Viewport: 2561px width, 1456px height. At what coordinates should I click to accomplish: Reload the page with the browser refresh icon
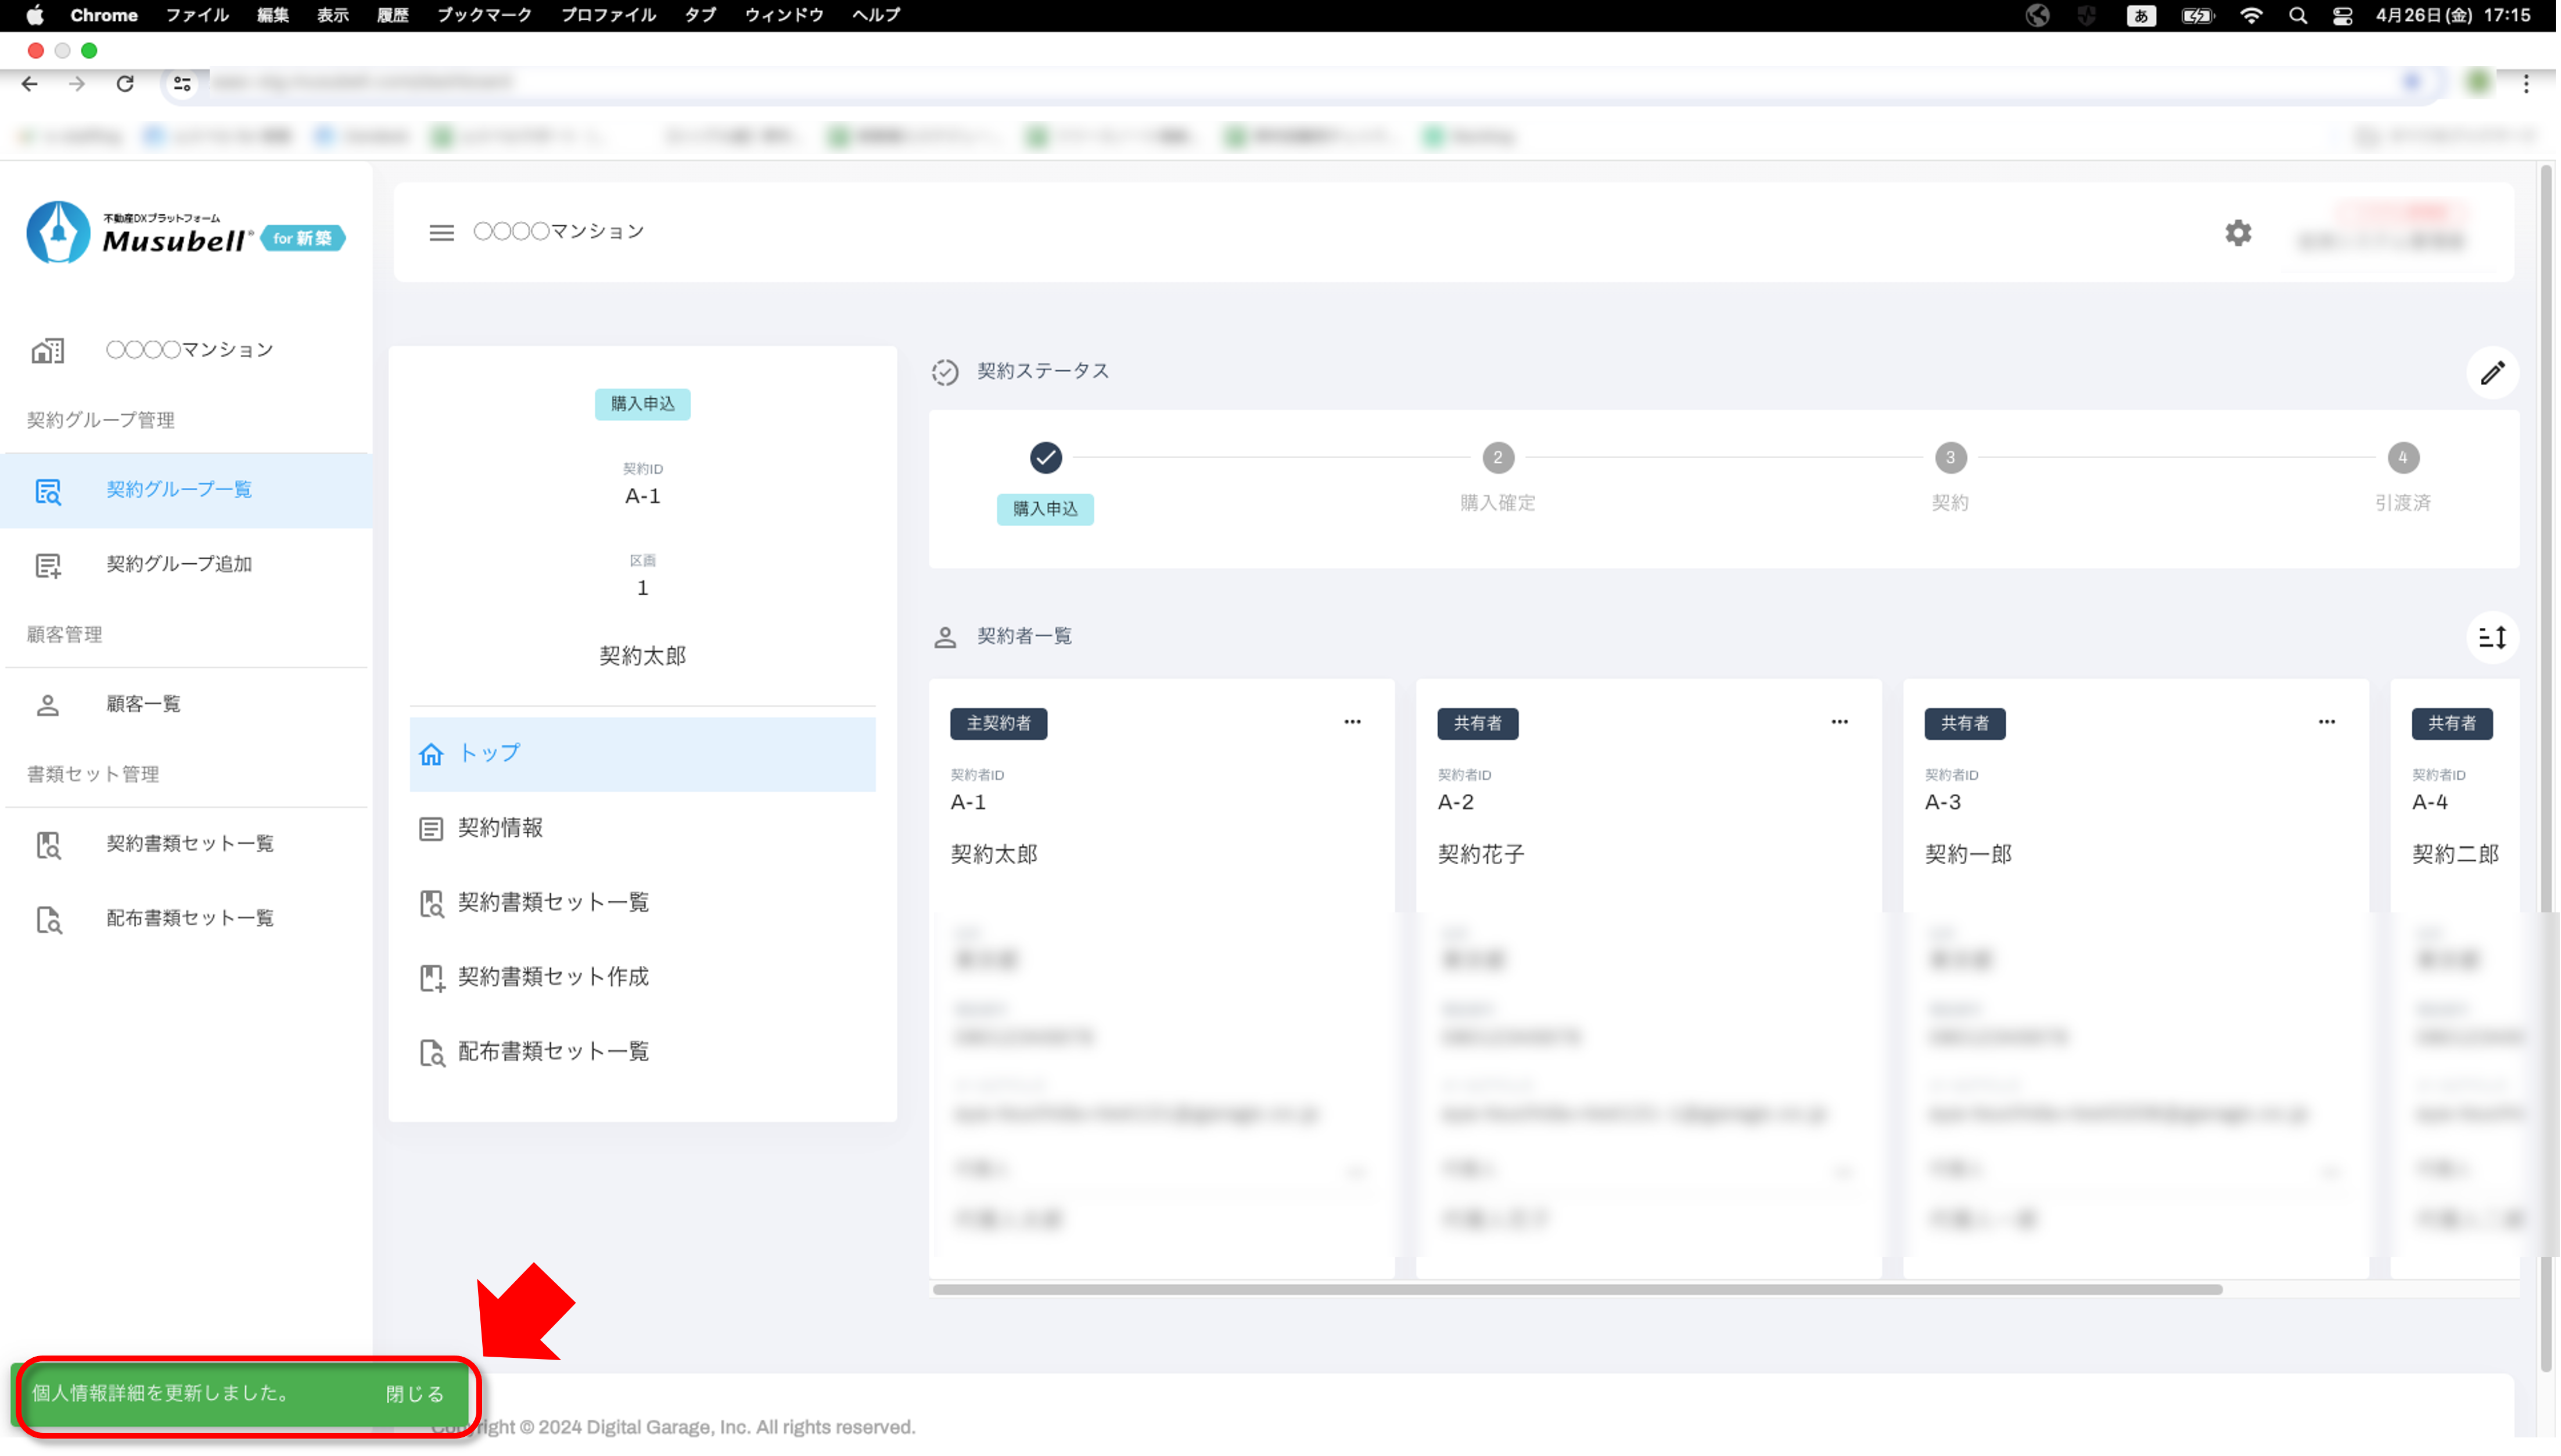(x=125, y=84)
